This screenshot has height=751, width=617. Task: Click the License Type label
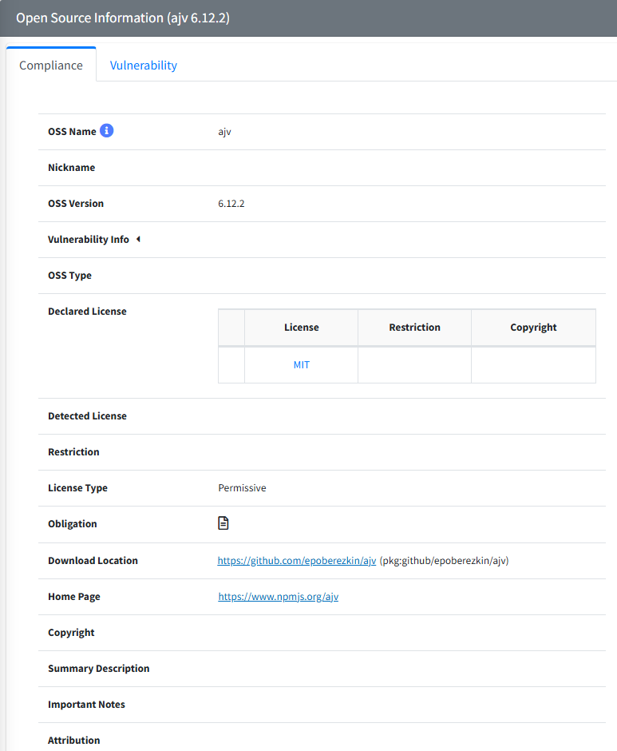(x=77, y=487)
